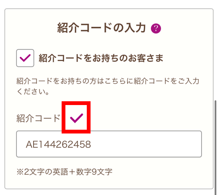Click the ください。 line of instructions
Screen dimensions: 218x195
coord(33,92)
